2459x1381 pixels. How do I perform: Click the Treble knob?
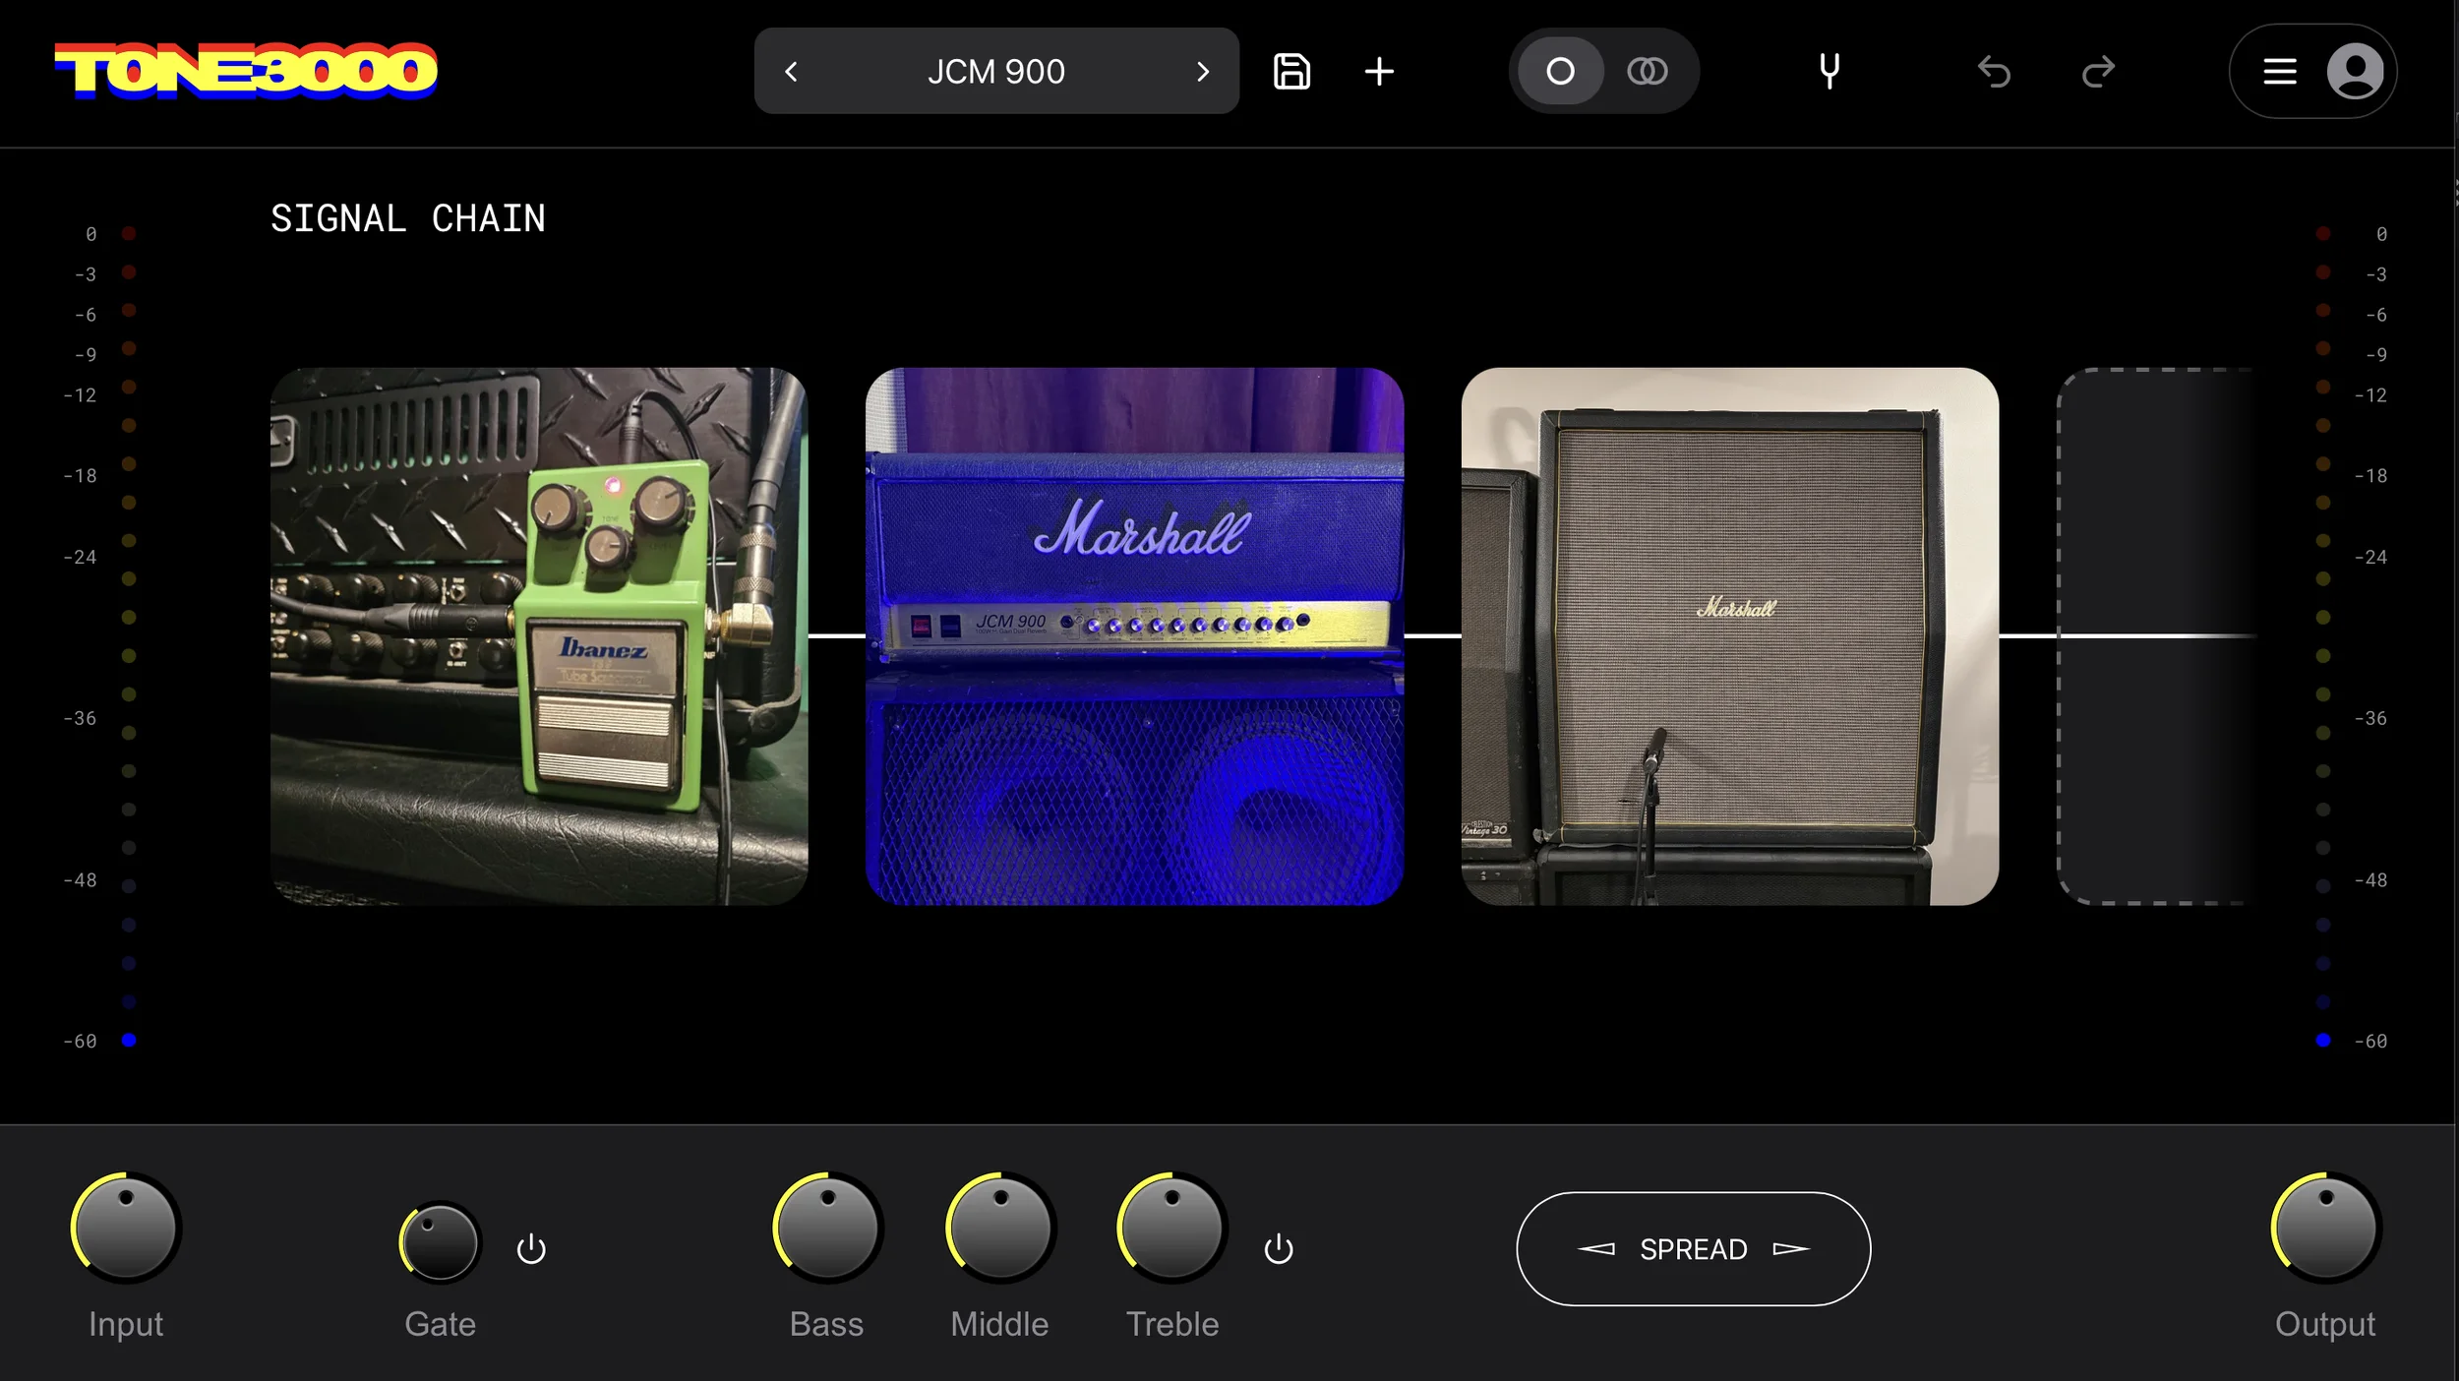[1171, 1228]
